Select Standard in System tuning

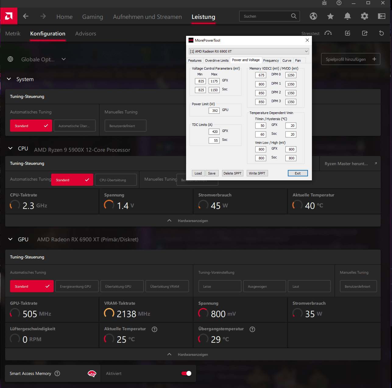[x=31, y=126]
